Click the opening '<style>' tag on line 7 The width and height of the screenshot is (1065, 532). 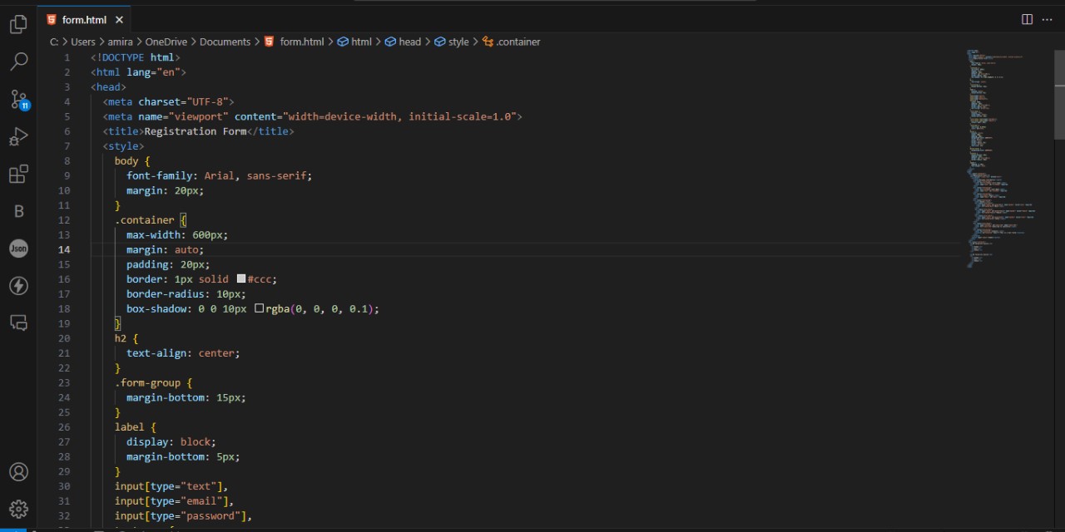click(124, 146)
